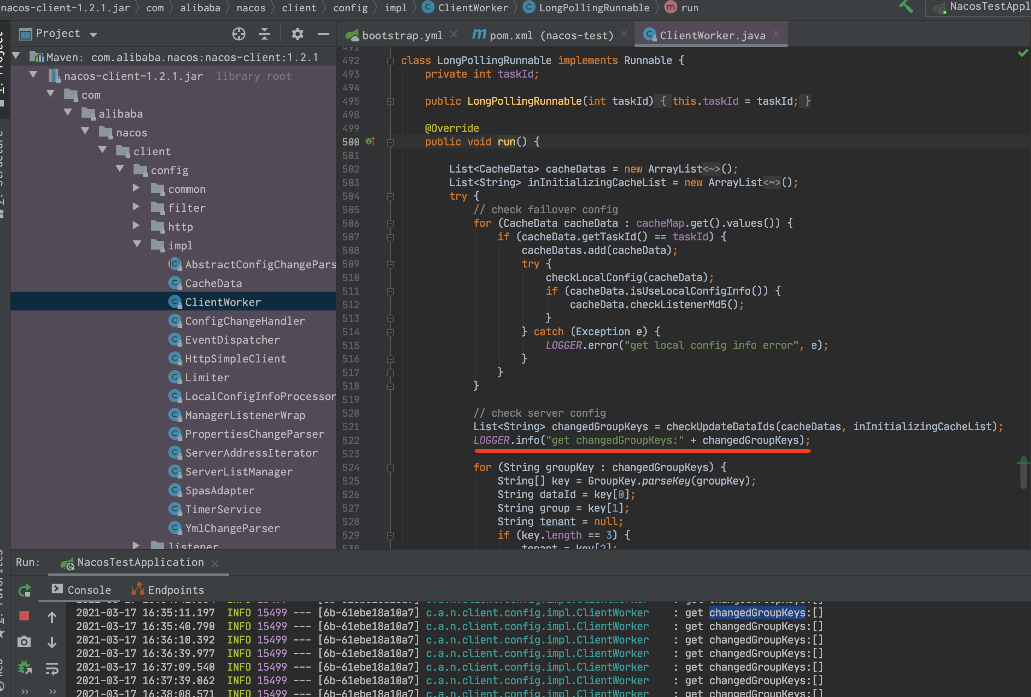Close the NacosTestApplication run tab
This screenshot has width=1031, height=697.
[x=215, y=564]
